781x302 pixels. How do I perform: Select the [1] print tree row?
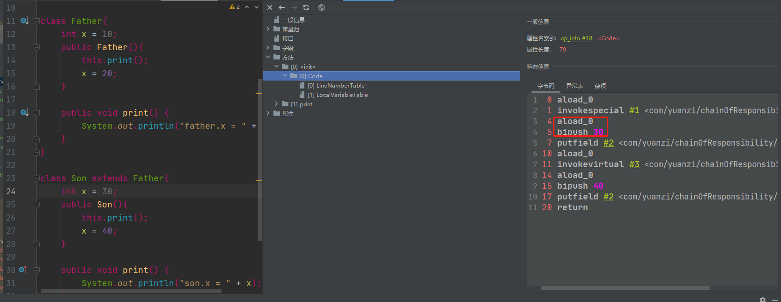tap(391, 104)
